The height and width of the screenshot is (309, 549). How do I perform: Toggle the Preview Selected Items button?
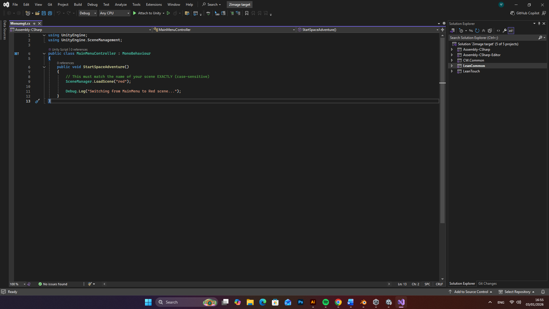point(511,31)
